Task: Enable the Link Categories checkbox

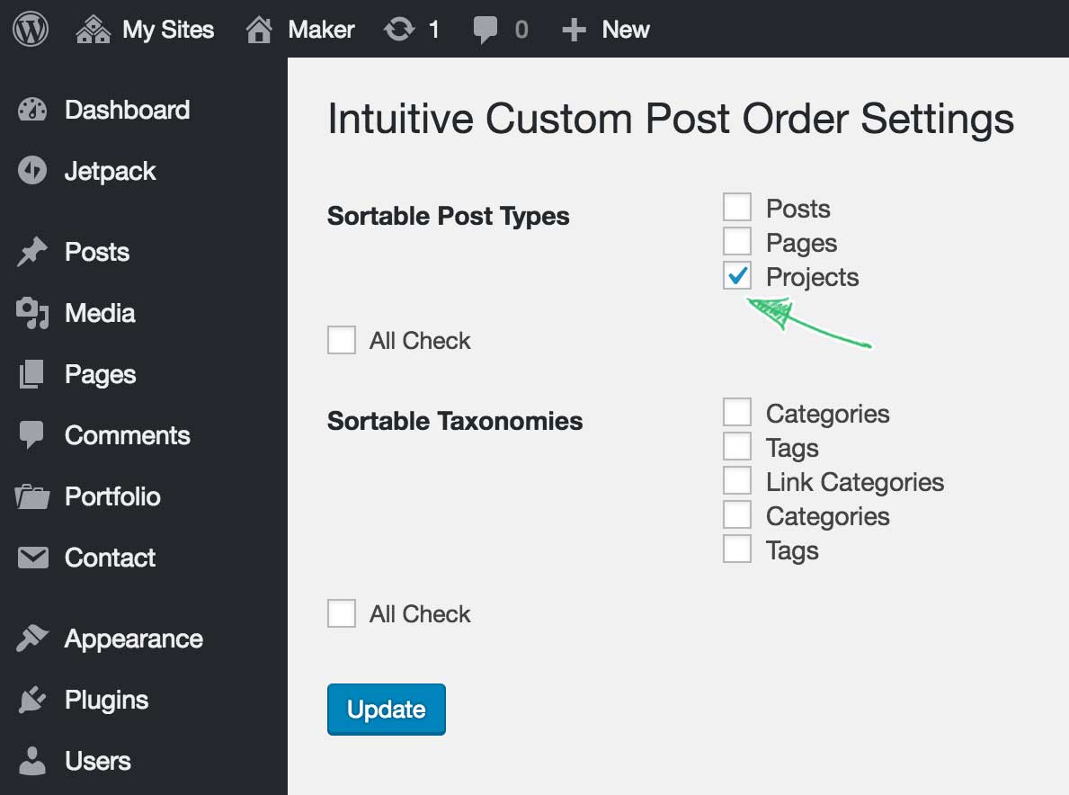Action: tap(737, 480)
